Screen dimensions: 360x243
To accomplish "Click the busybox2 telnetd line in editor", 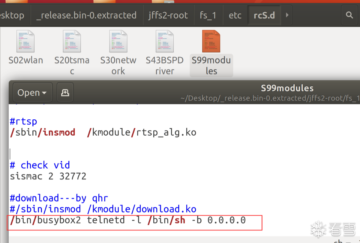I will (x=128, y=220).
